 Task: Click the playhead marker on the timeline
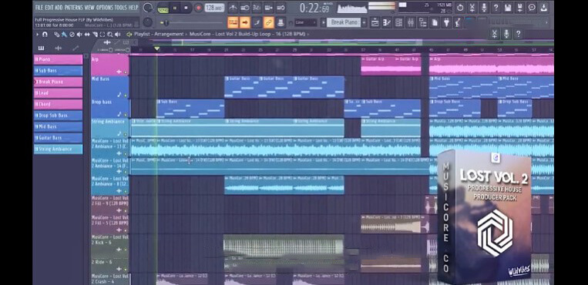click(157, 49)
